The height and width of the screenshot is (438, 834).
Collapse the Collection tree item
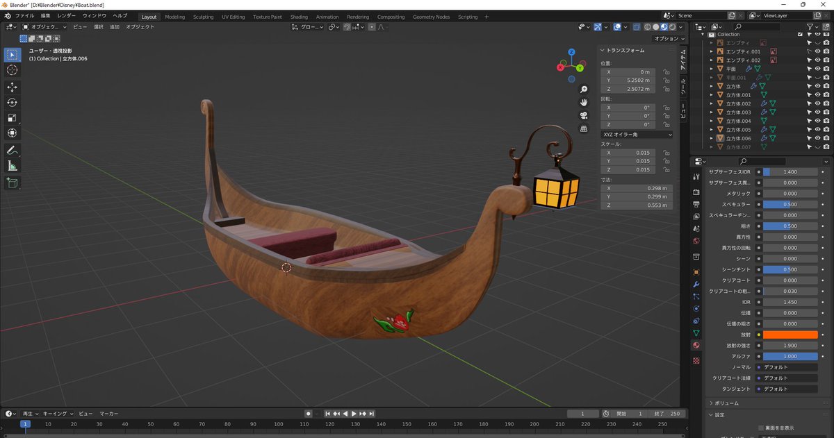(703, 34)
